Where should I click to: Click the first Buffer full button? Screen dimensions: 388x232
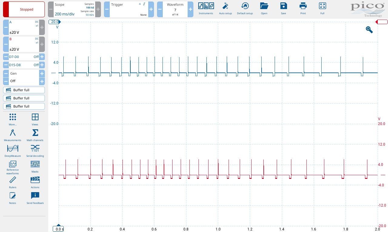pyautogui.click(x=24, y=90)
